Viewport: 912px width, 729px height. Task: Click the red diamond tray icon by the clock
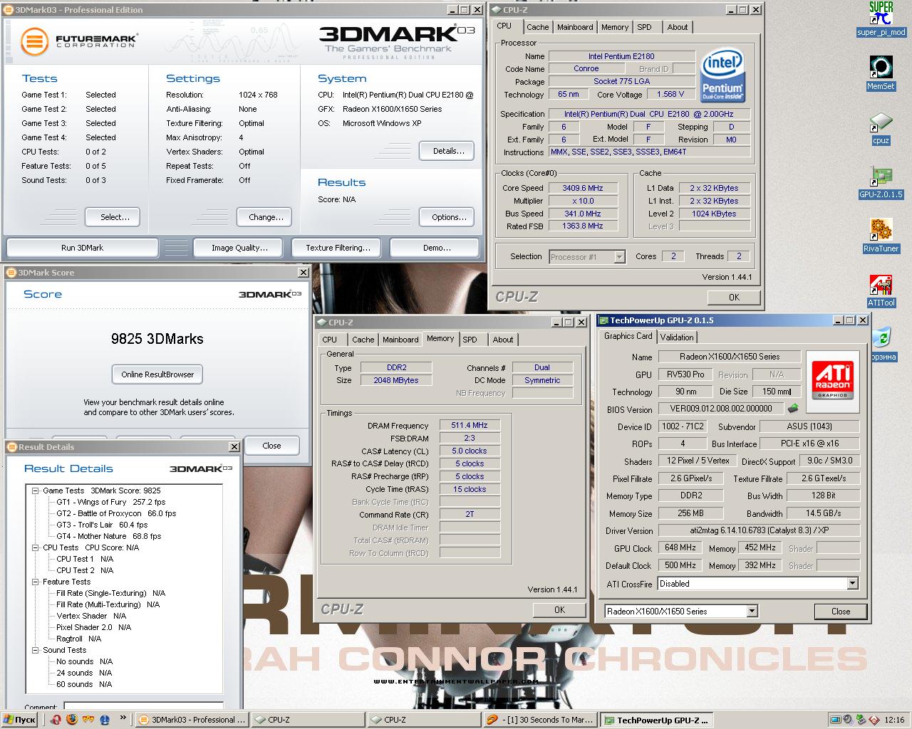874,720
